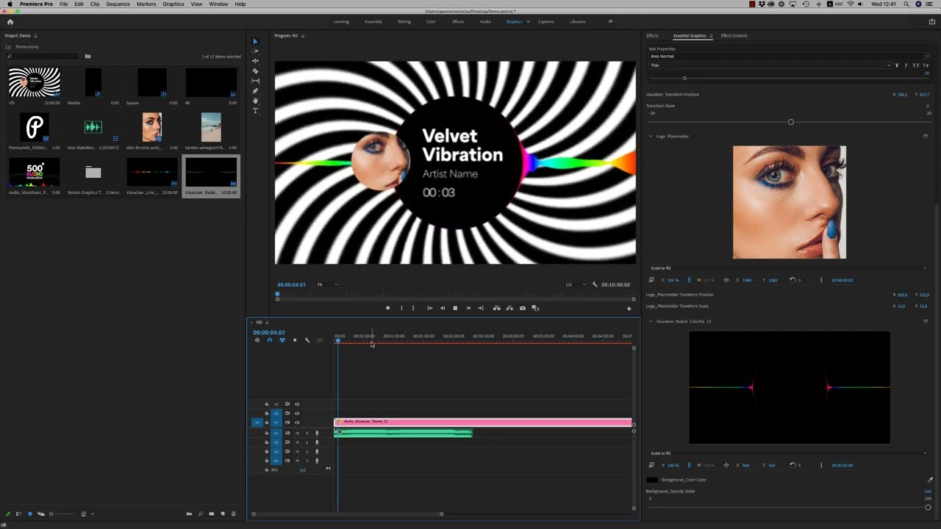Stop playback in Program monitor
The image size is (941, 529).
(x=455, y=308)
